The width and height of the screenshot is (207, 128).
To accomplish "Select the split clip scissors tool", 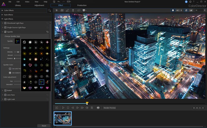I will point(56,10).
